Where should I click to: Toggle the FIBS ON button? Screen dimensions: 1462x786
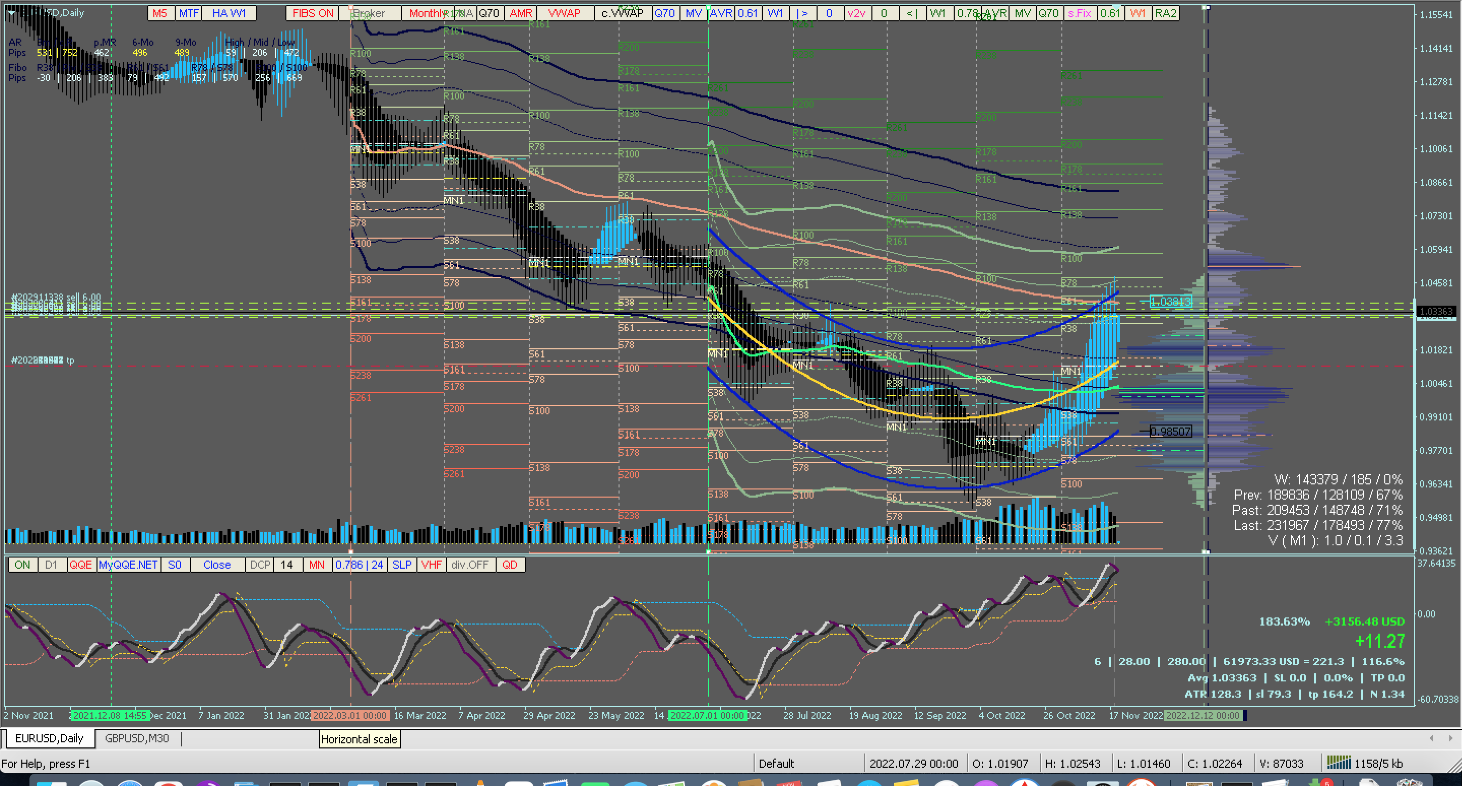(x=313, y=13)
